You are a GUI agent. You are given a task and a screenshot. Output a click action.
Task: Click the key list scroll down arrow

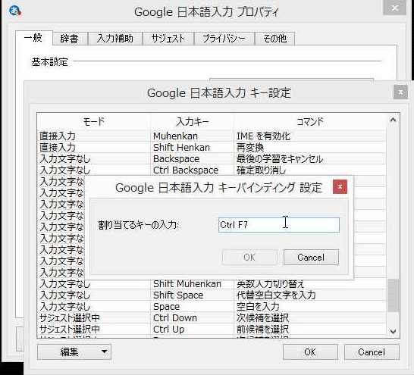point(393,331)
